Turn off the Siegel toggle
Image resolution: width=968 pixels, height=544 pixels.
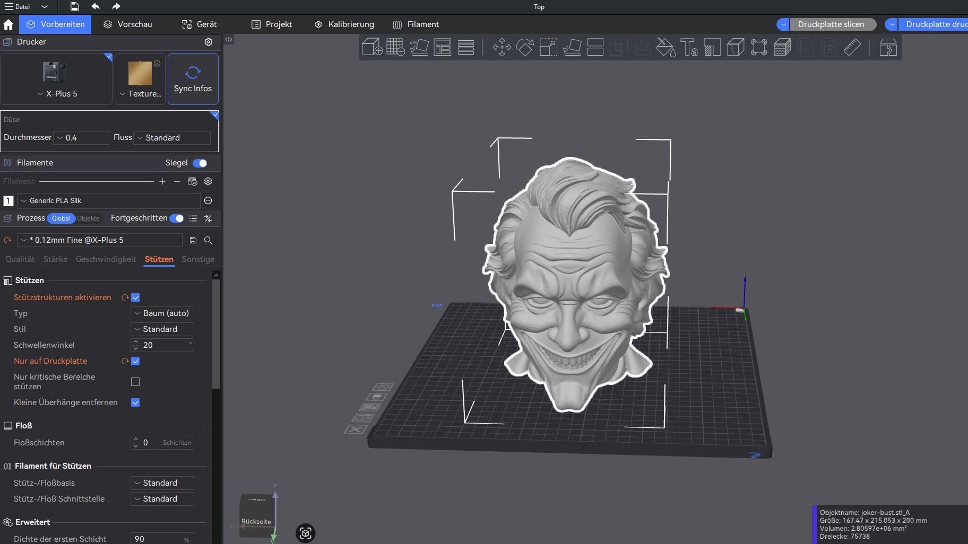coord(200,163)
